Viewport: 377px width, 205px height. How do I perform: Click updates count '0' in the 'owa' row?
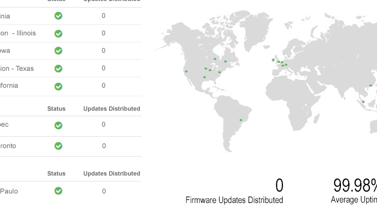tap(103, 50)
